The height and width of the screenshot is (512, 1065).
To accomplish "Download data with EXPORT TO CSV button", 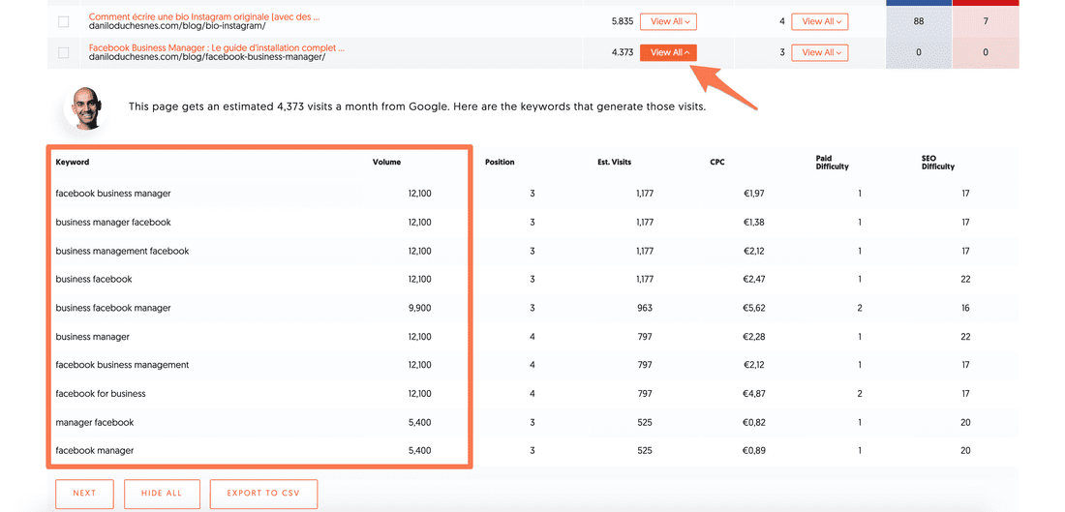I will [x=263, y=493].
